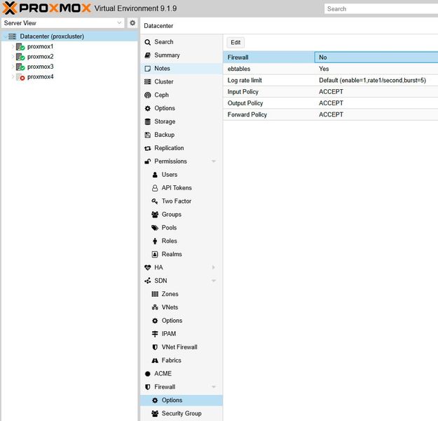Open the Cluster menu item
The width and height of the screenshot is (438, 421).
click(182, 81)
